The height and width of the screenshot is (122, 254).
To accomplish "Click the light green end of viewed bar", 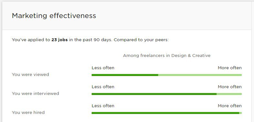I will point(200,75).
